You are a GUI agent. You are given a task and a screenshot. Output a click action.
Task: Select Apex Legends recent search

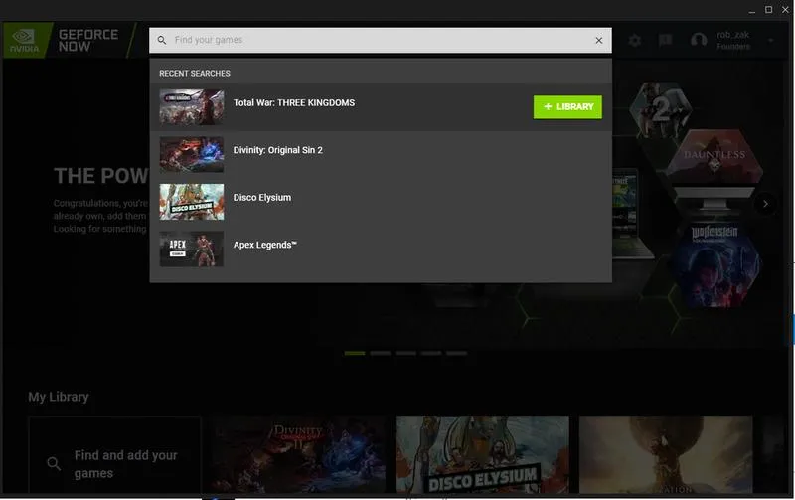click(x=381, y=249)
